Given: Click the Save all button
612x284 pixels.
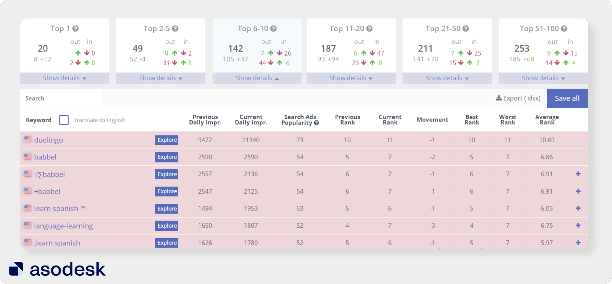Looking at the screenshot, I should [x=567, y=98].
